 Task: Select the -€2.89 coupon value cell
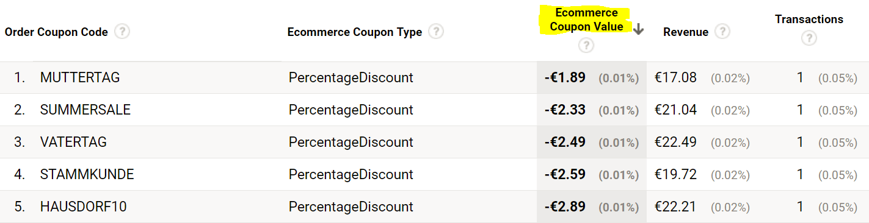pyautogui.click(x=591, y=207)
